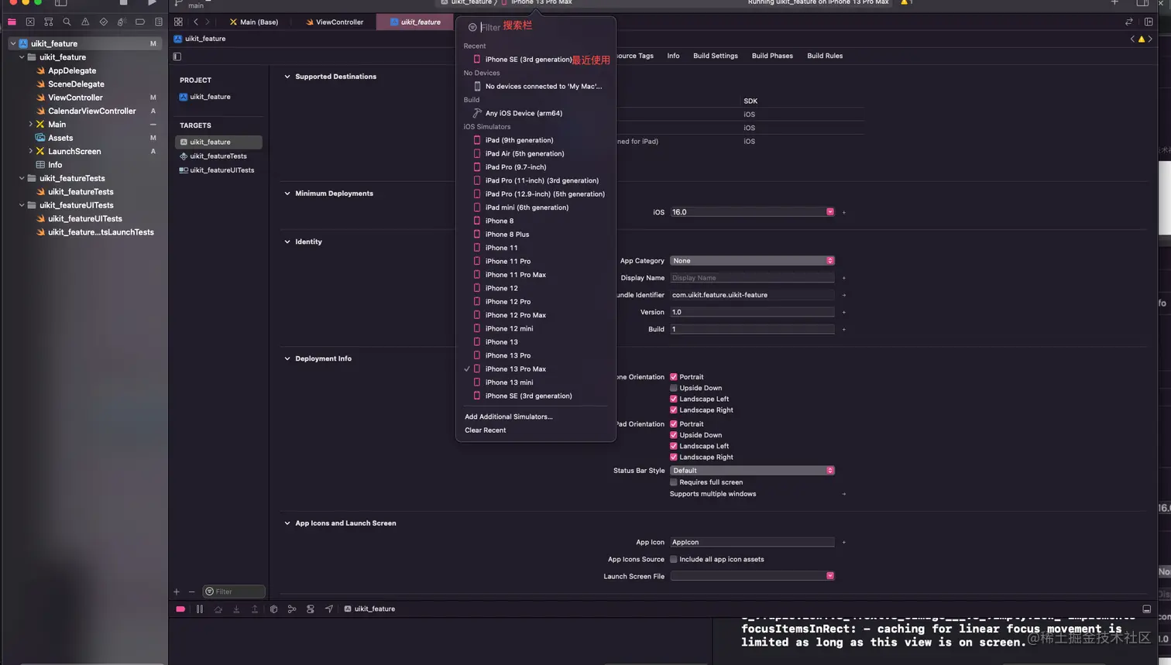Select Assets catalog in navigator
The height and width of the screenshot is (665, 1171).
pyautogui.click(x=60, y=138)
